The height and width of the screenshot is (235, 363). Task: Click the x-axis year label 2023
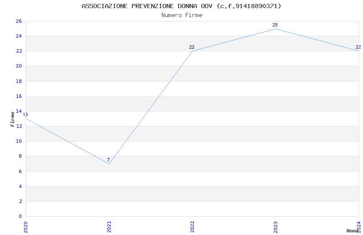click(275, 227)
